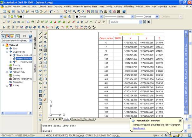The width and height of the screenshot is (192, 138).
Task: Jump to last layout tab arrow
Action: click(60, 119)
